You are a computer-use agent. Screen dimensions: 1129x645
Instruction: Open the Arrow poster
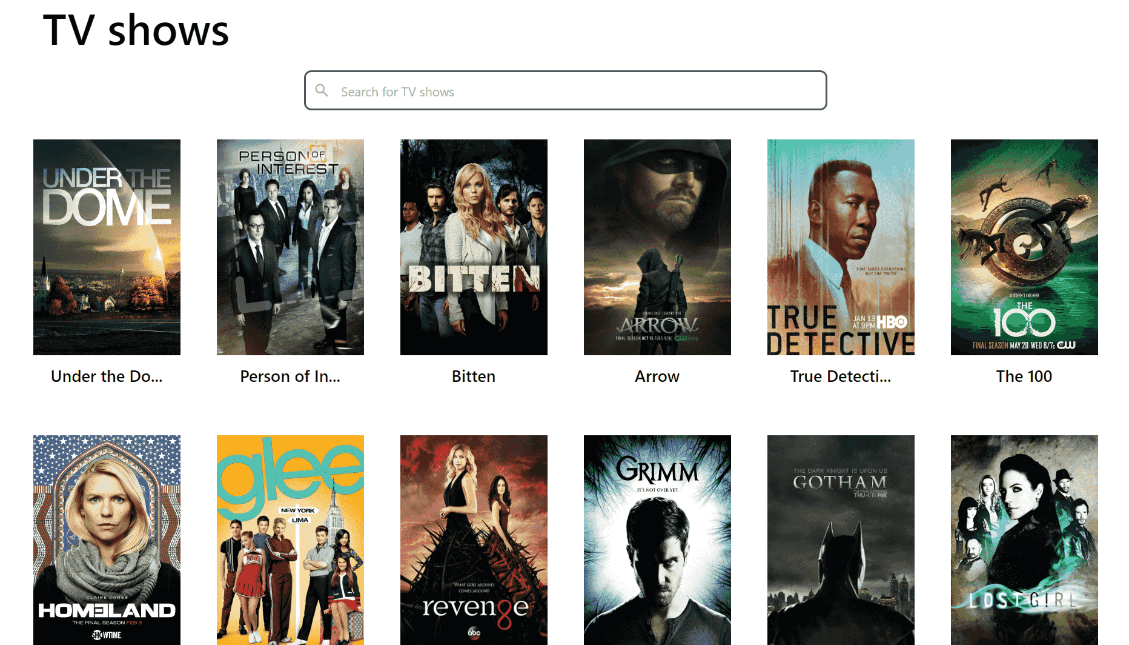point(657,247)
